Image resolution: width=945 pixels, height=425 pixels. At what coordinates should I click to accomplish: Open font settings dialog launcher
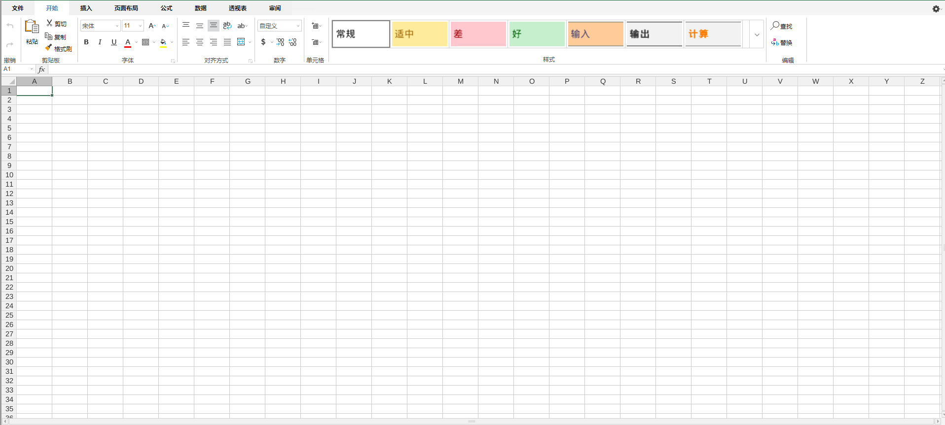173,61
